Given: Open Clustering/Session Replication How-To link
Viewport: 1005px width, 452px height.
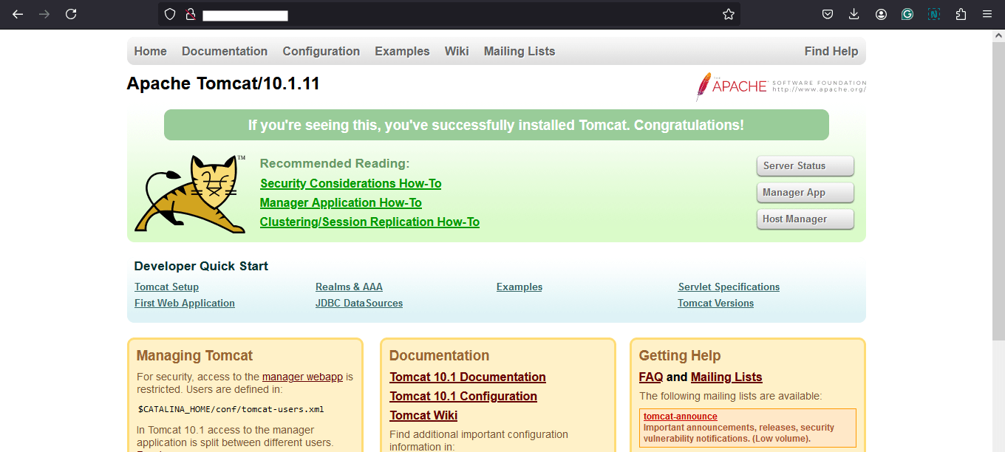Looking at the screenshot, I should pyautogui.click(x=369, y=222).
